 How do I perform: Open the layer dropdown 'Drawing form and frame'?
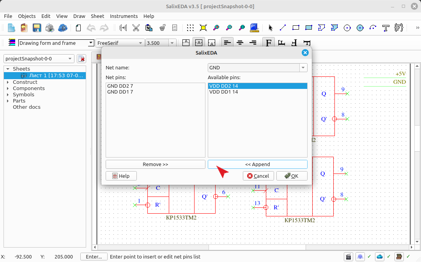click(x=91, y=43)
